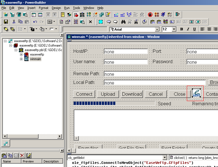The image size is (218, 167).
Task: Save the window with the floppy icon
Action: tap(6, 22)
